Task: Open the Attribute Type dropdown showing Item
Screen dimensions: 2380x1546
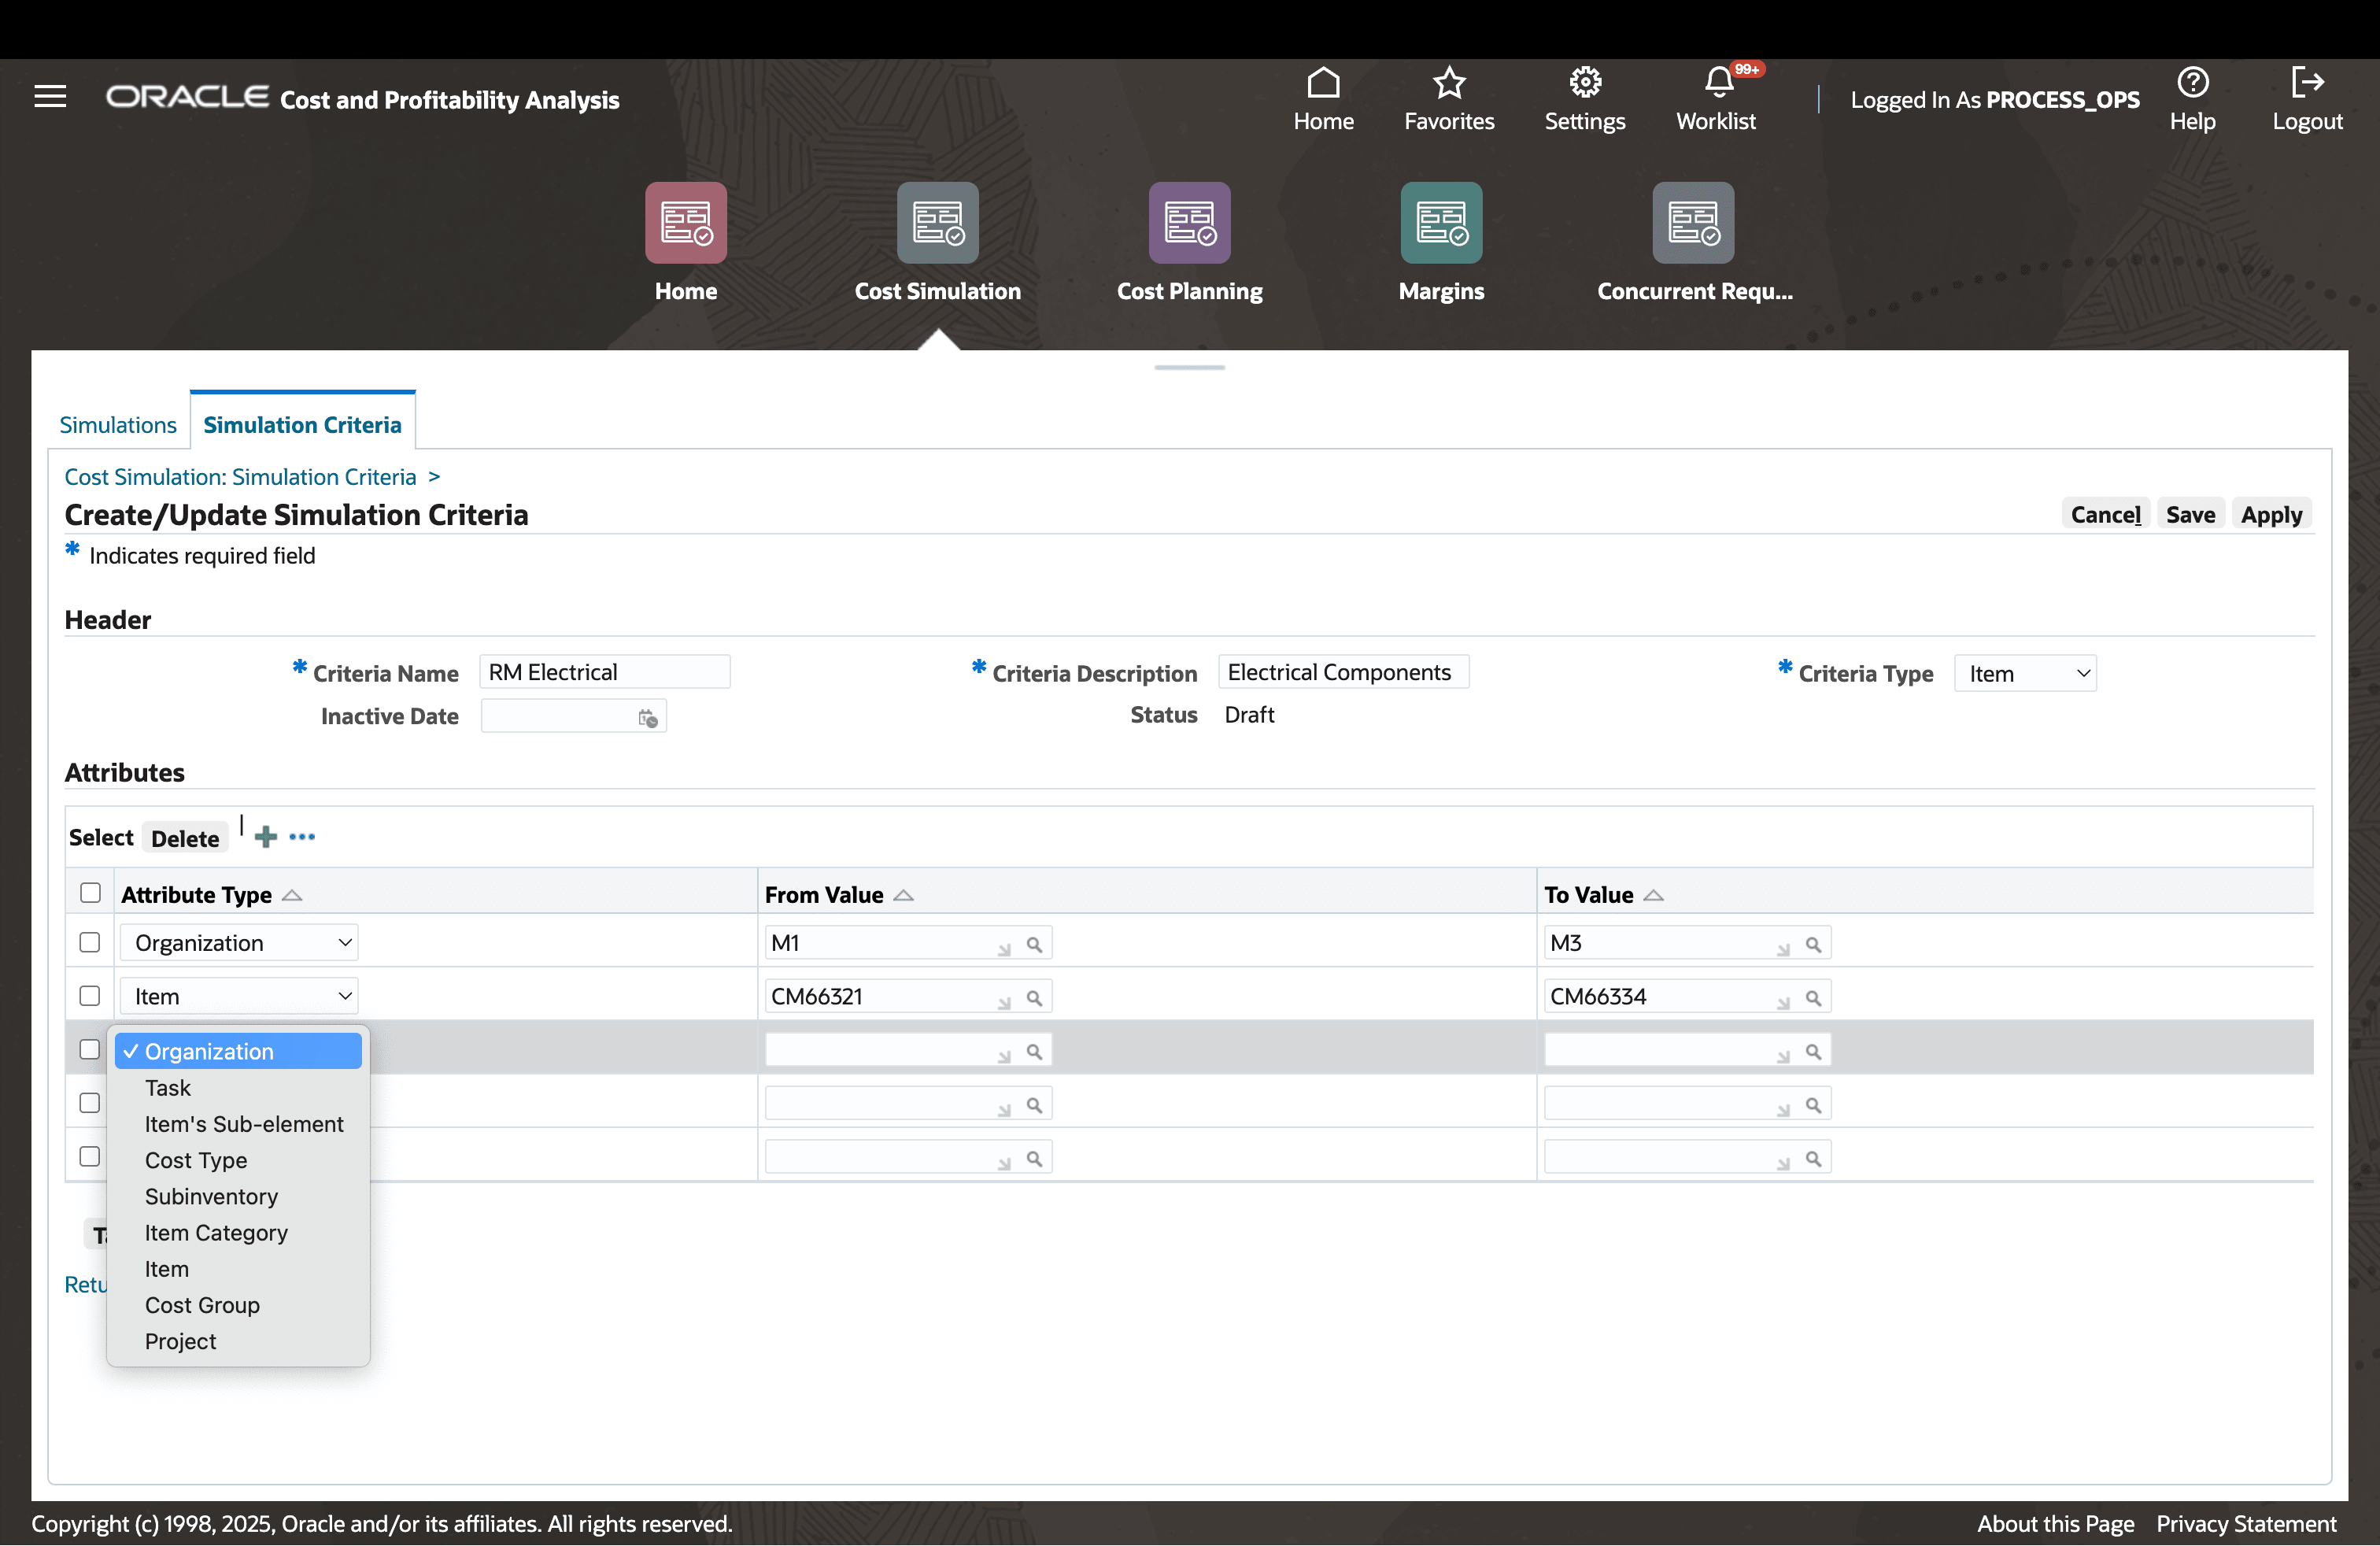Action: 239,995
